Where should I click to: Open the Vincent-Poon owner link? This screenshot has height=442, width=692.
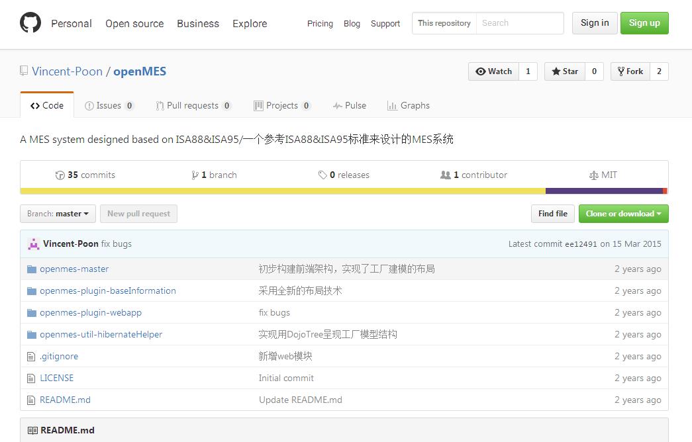(67, 71)
